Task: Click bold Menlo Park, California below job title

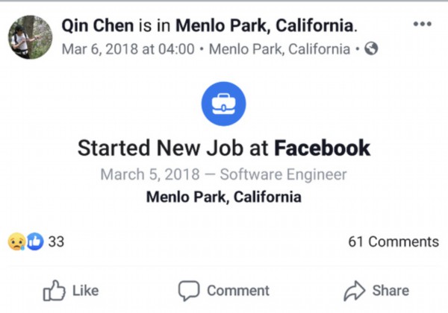Action: point(223,197)
